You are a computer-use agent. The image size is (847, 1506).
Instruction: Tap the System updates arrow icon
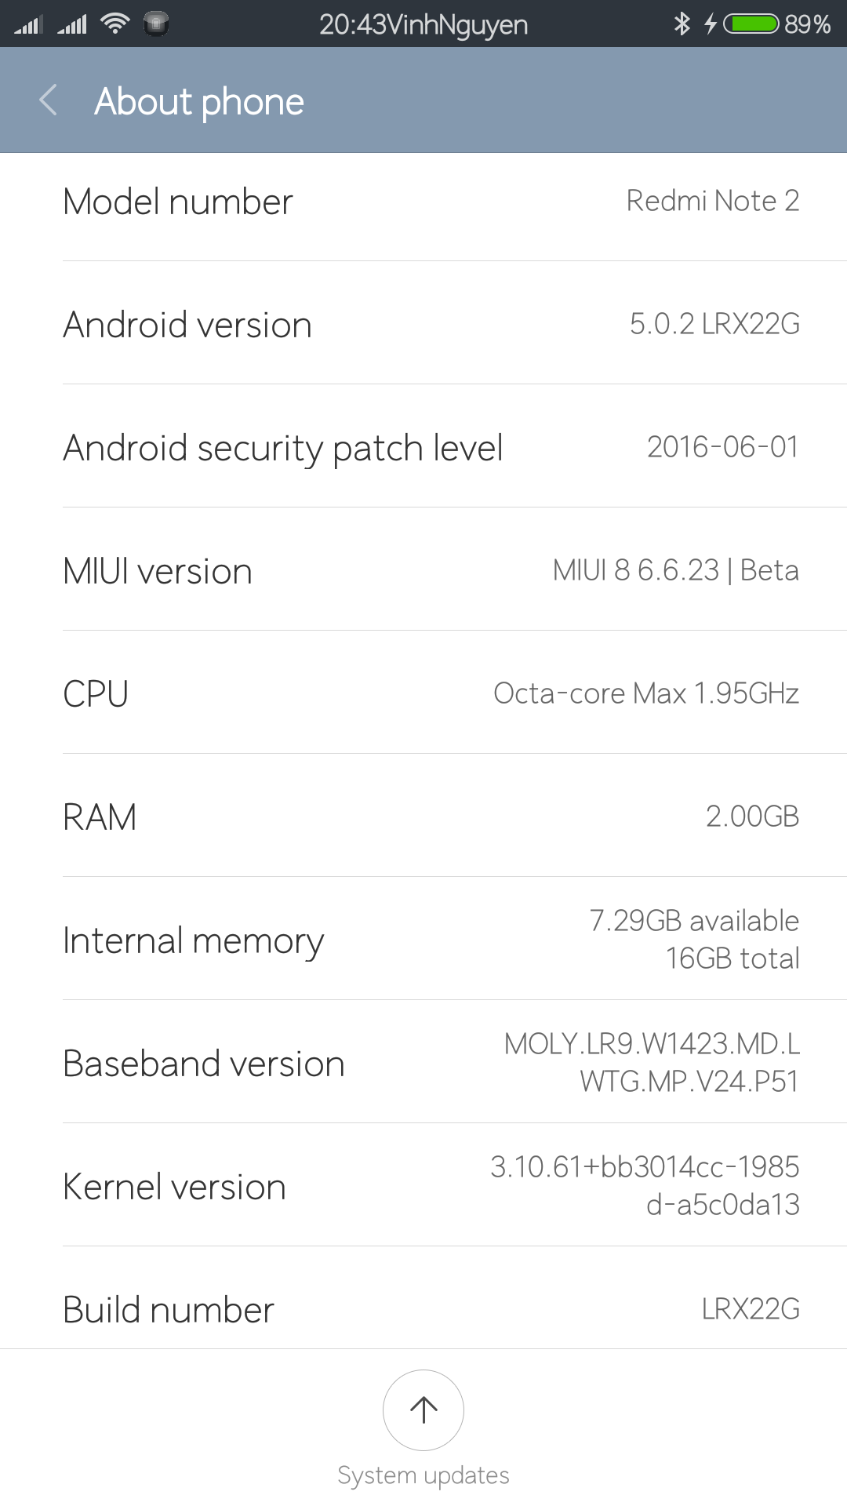tap(423, 1410)
